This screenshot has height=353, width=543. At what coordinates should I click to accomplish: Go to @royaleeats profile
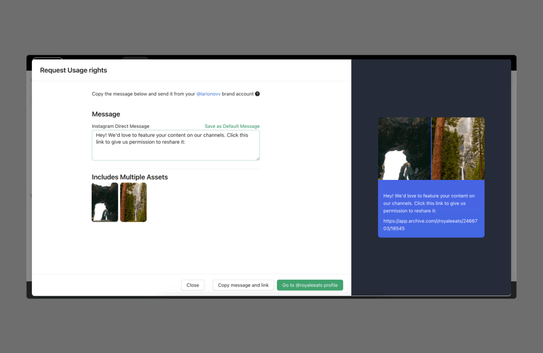coord(310,285)
